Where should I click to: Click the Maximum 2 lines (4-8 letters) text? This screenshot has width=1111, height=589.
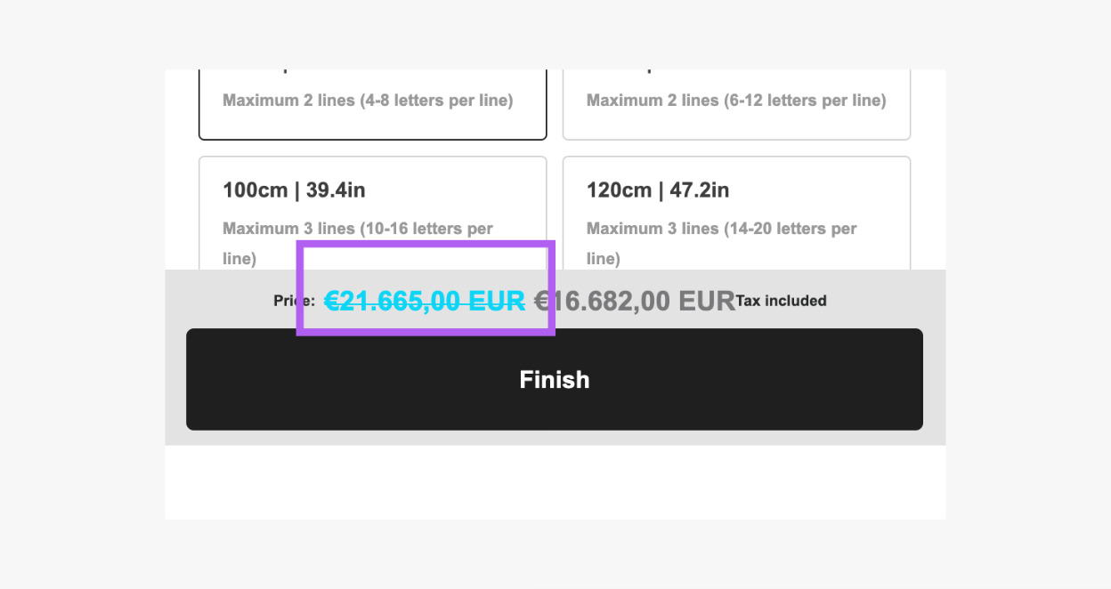tap(368, 101)
